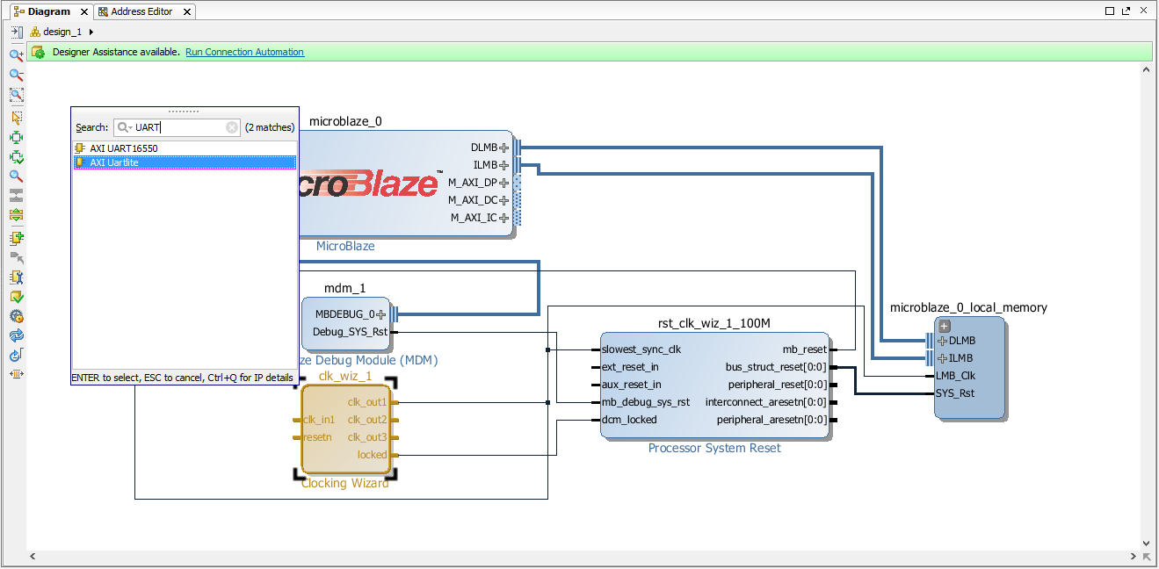
Task: Expand M_AXI_DC interface on microblaze_0
Action: [x=504, y=200]
